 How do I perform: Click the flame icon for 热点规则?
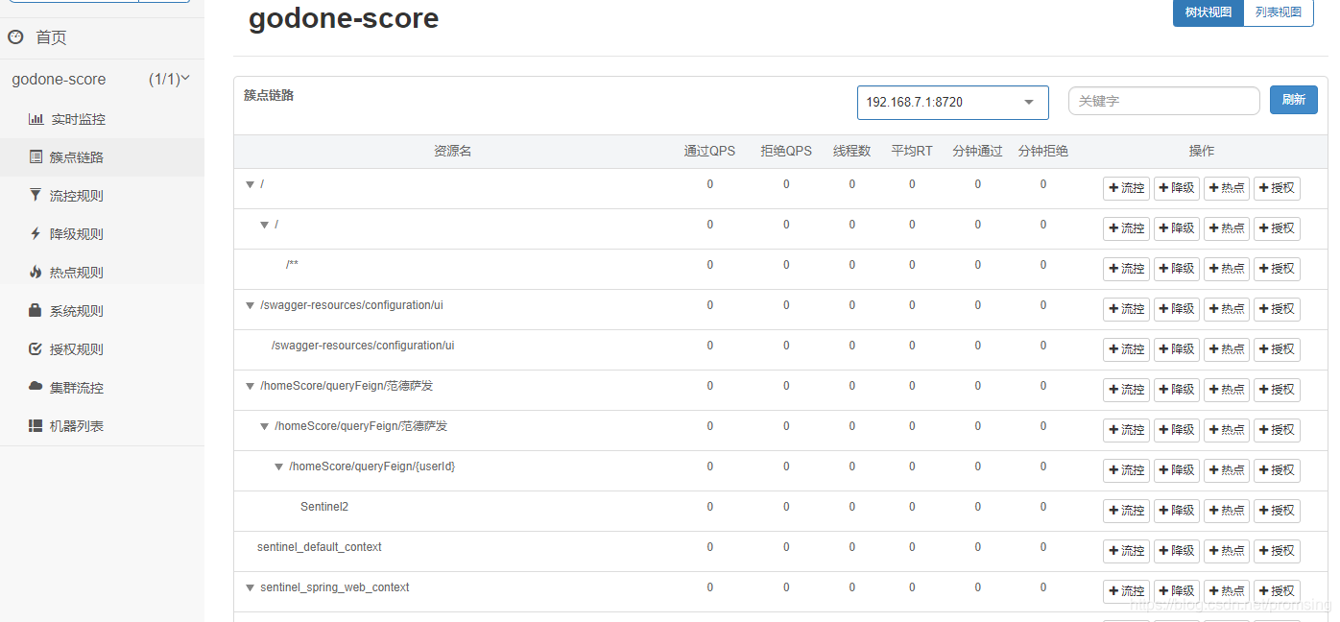tap(36, 272)
